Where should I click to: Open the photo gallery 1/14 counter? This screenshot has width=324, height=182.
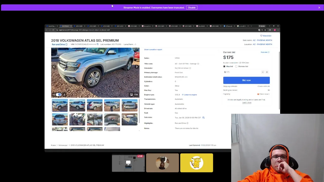point(134,95)
